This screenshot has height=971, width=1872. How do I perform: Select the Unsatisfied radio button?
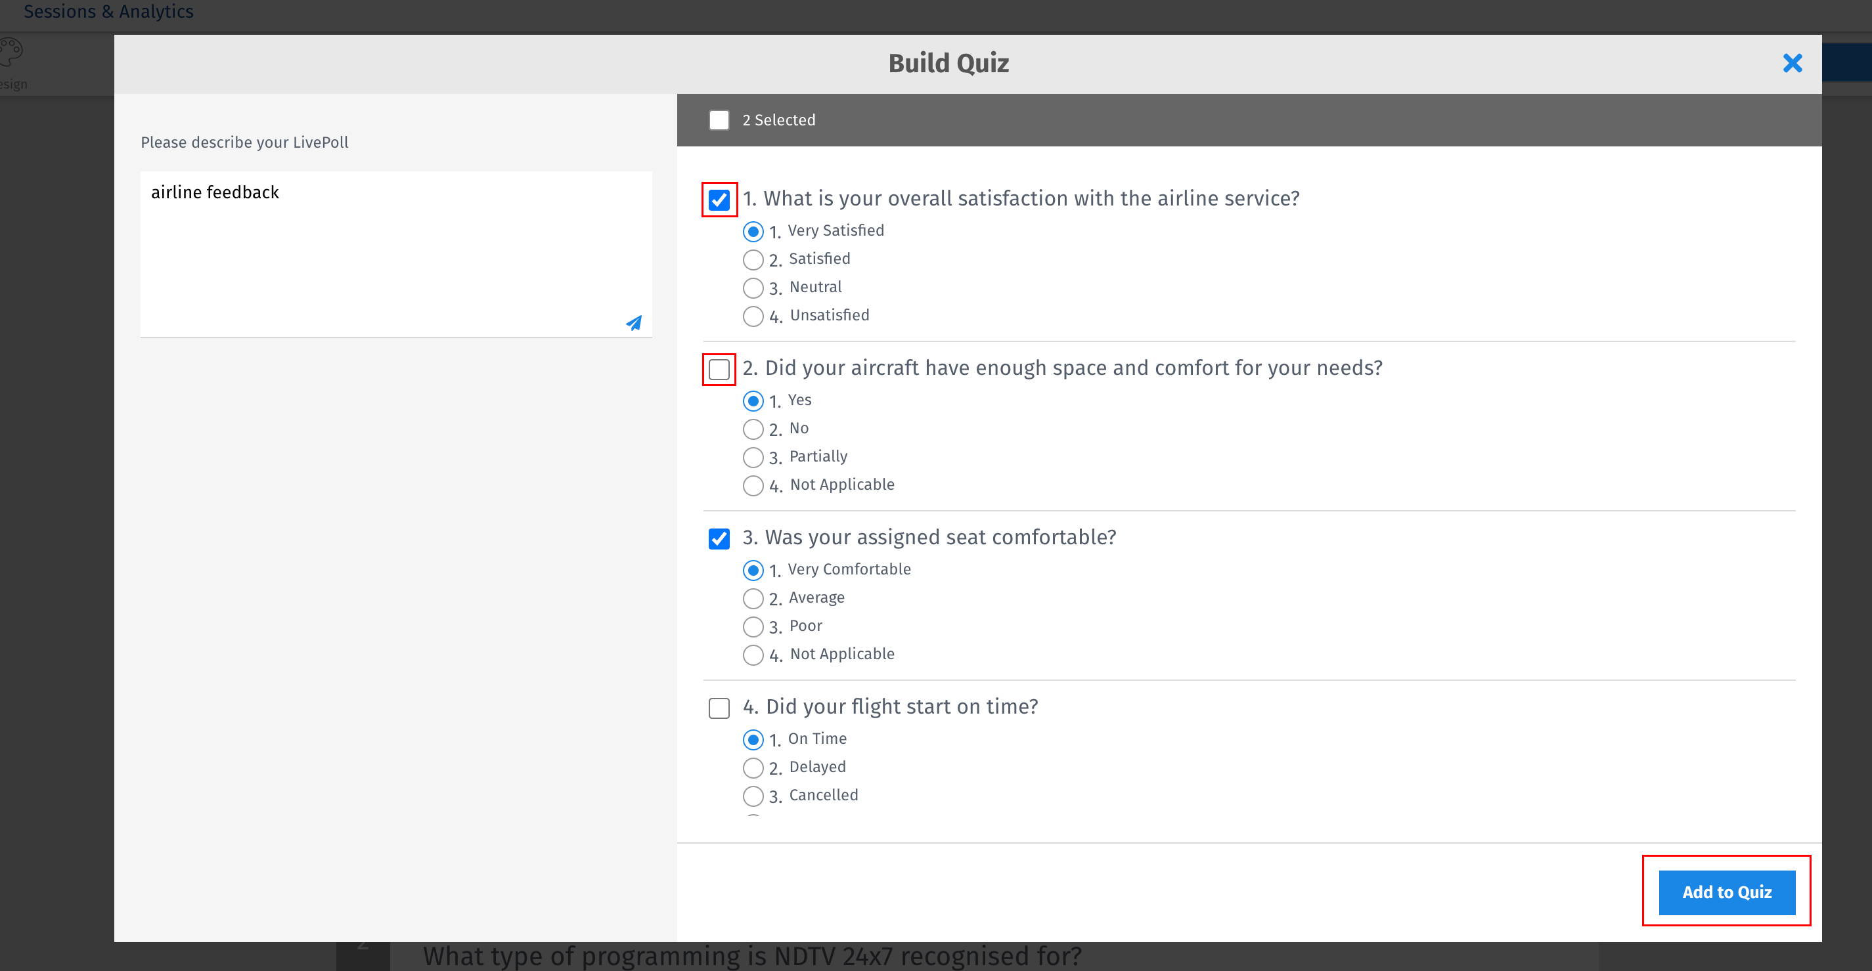[753, 316]
